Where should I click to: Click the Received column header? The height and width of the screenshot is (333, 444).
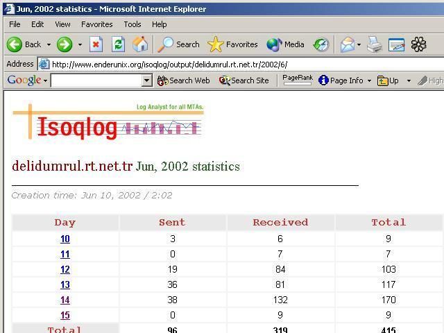point(280,223)
